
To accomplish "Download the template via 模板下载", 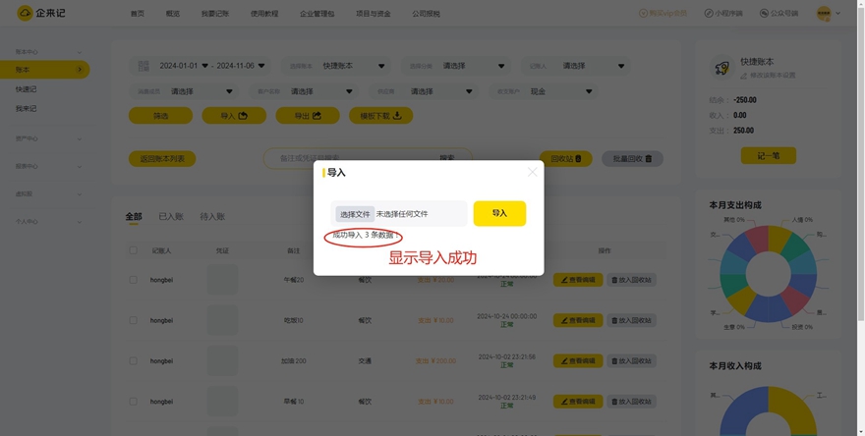I will tap(380, 116).
